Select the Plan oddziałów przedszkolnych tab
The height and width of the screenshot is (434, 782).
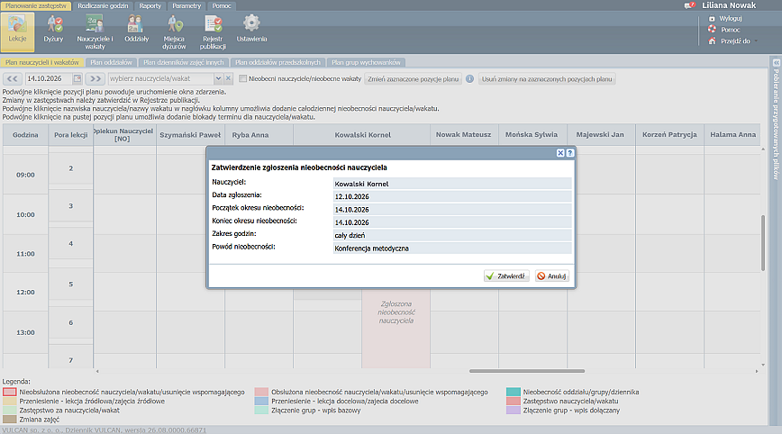coord(277,62)
